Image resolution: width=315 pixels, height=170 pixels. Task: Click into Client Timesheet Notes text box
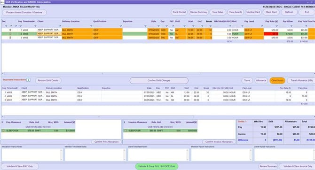click(158, 155)
